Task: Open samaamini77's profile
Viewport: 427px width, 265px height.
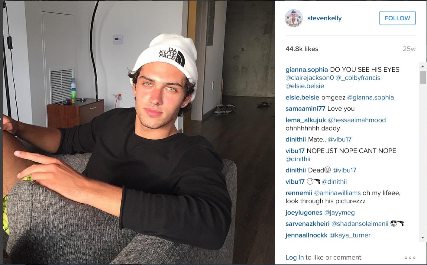Action: point(305,108)
